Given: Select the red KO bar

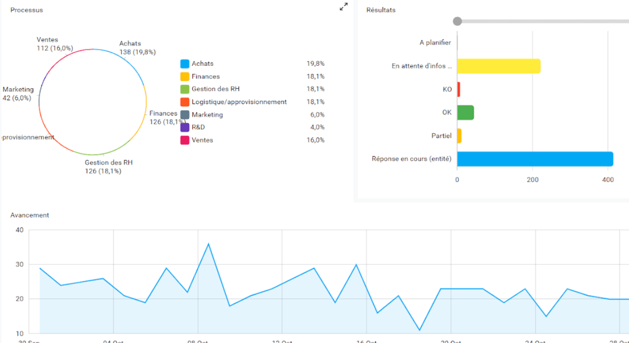Looking at the screenshot, I should tap(459, 89).
